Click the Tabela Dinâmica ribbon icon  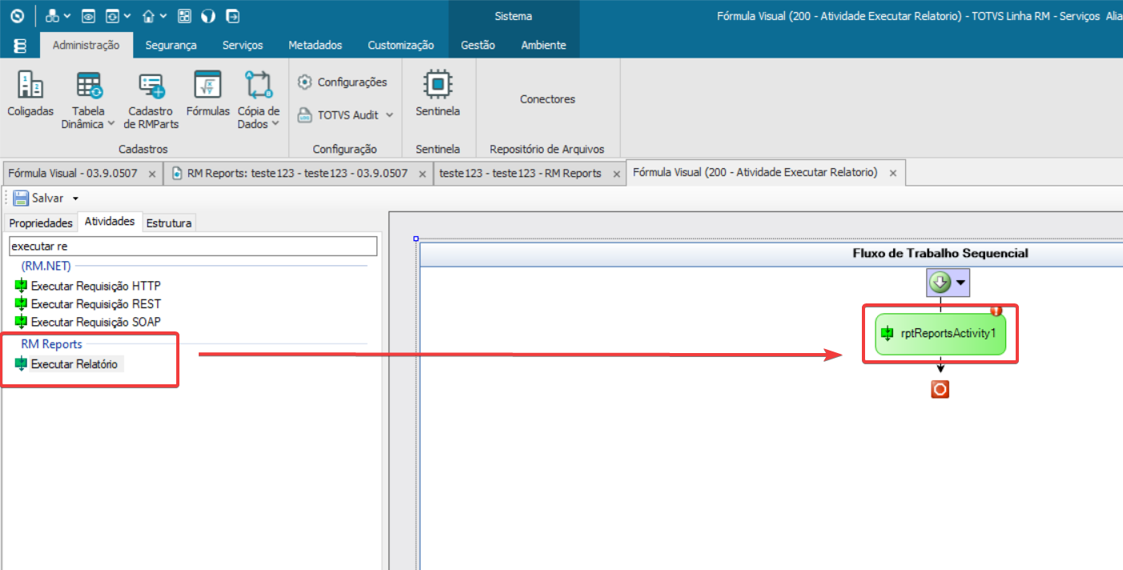point(88,86)
